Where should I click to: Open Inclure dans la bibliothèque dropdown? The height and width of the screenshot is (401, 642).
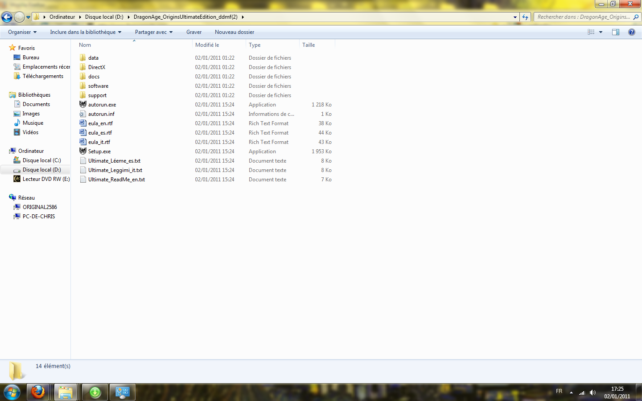(86, 32)
